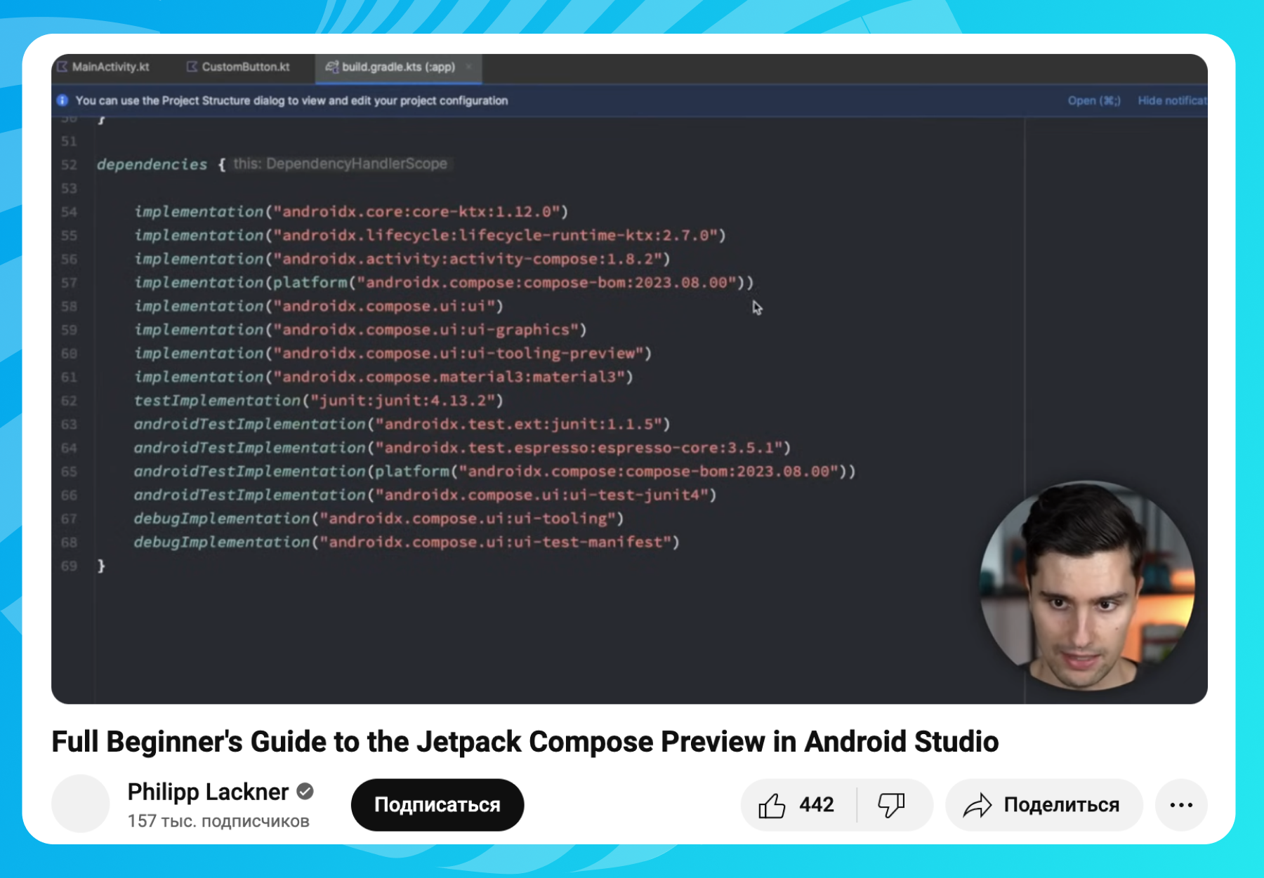Click the core-ktx:1.12.0 implementation line
This screenshot has height=878, width=1264.
pyautogui.click(x=351, y=211)
